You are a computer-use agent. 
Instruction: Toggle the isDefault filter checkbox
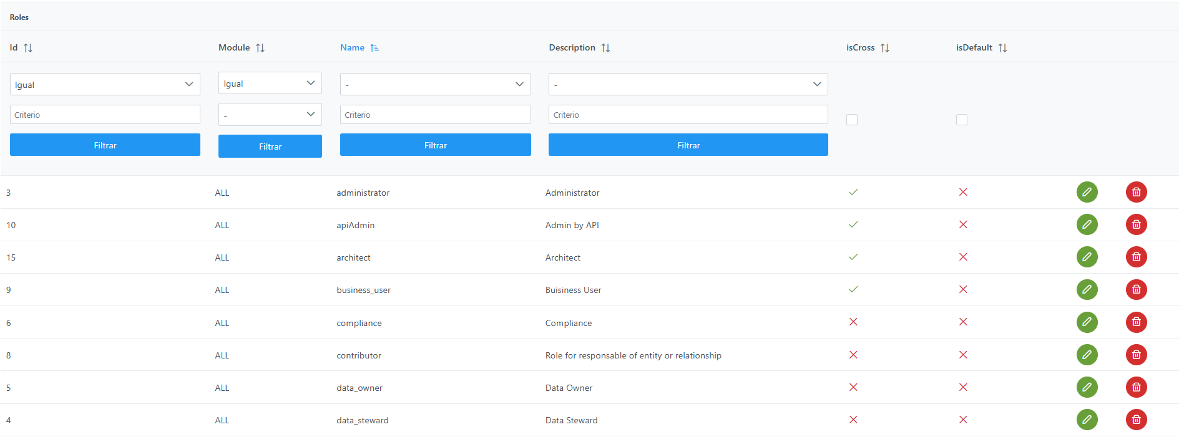click(962, 120)
